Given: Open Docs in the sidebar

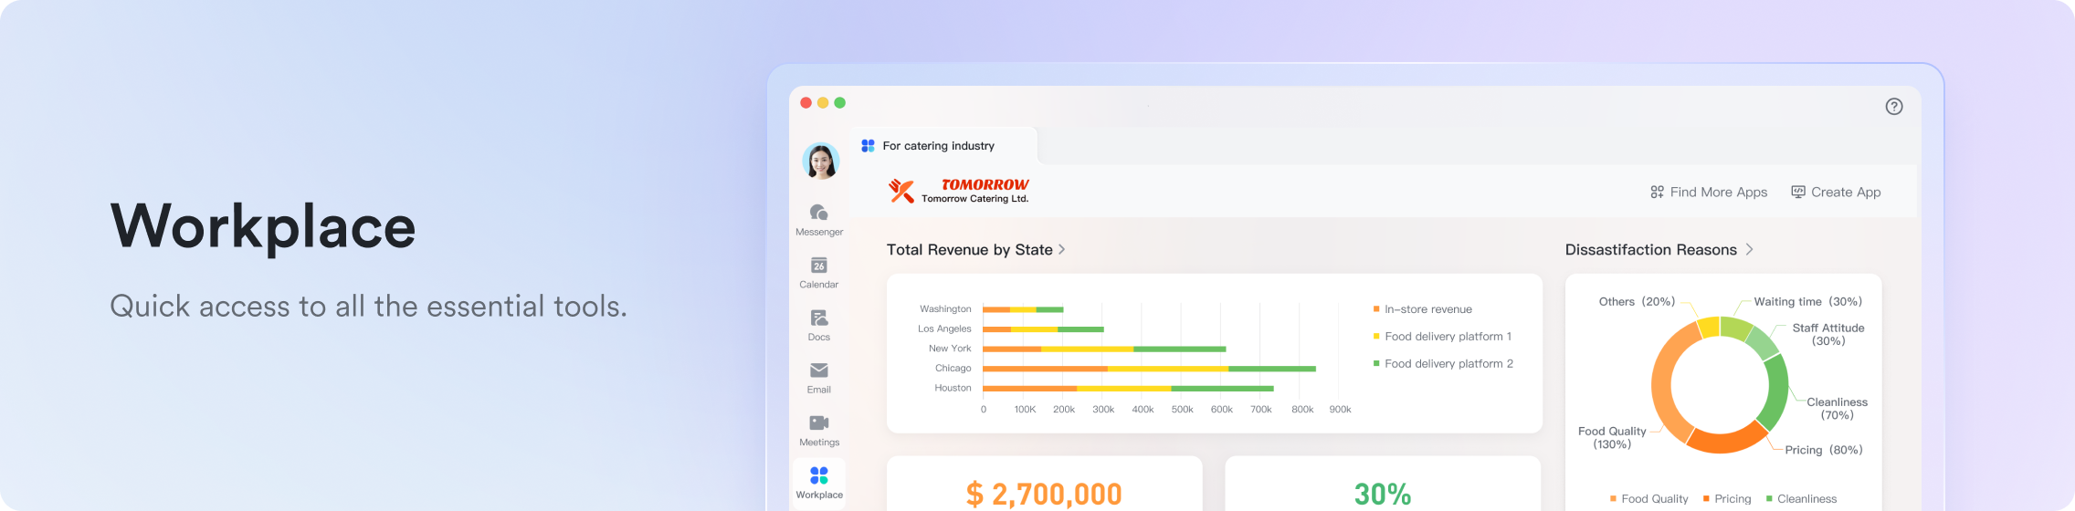Looking at the screenshot, I should [x=818, y=318].
